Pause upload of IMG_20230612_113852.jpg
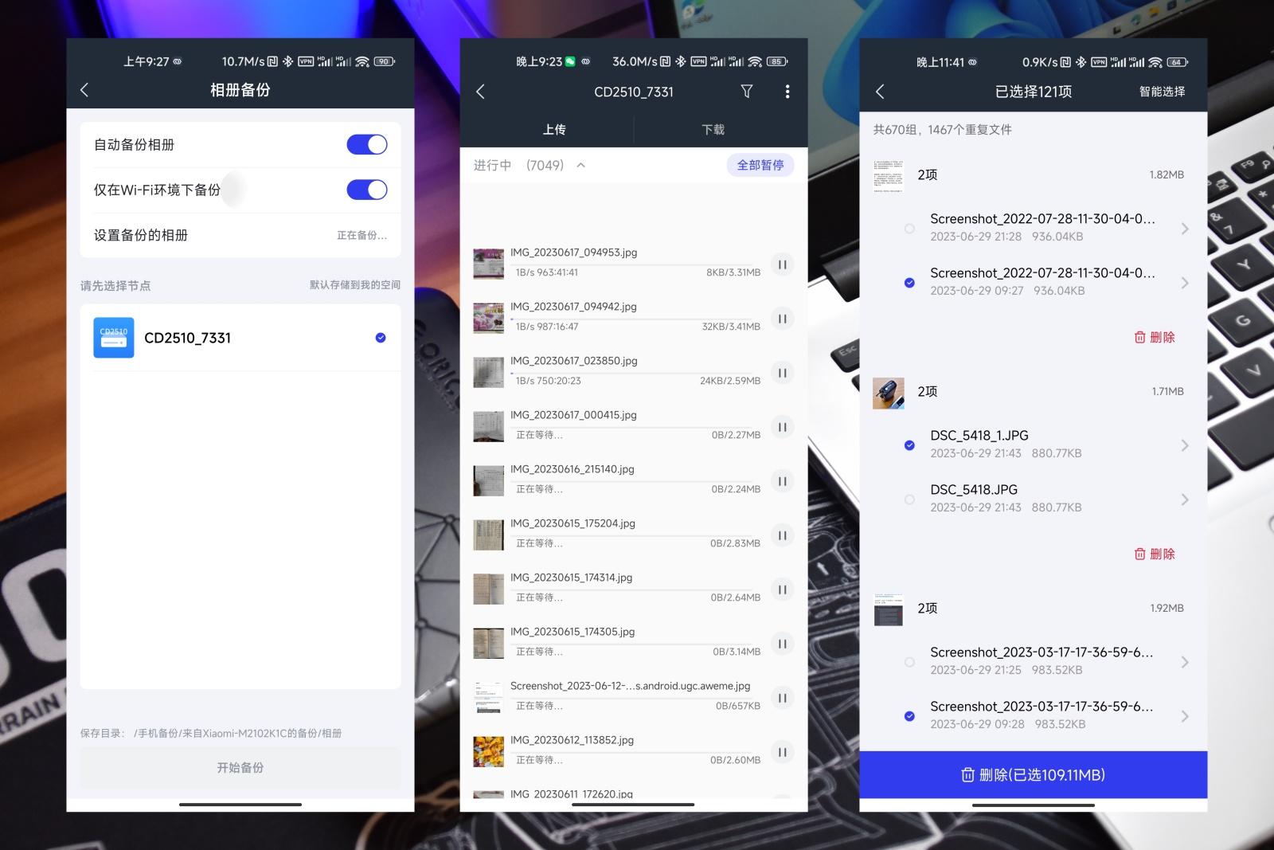The image size is (1274, 850). pos(783,752)
